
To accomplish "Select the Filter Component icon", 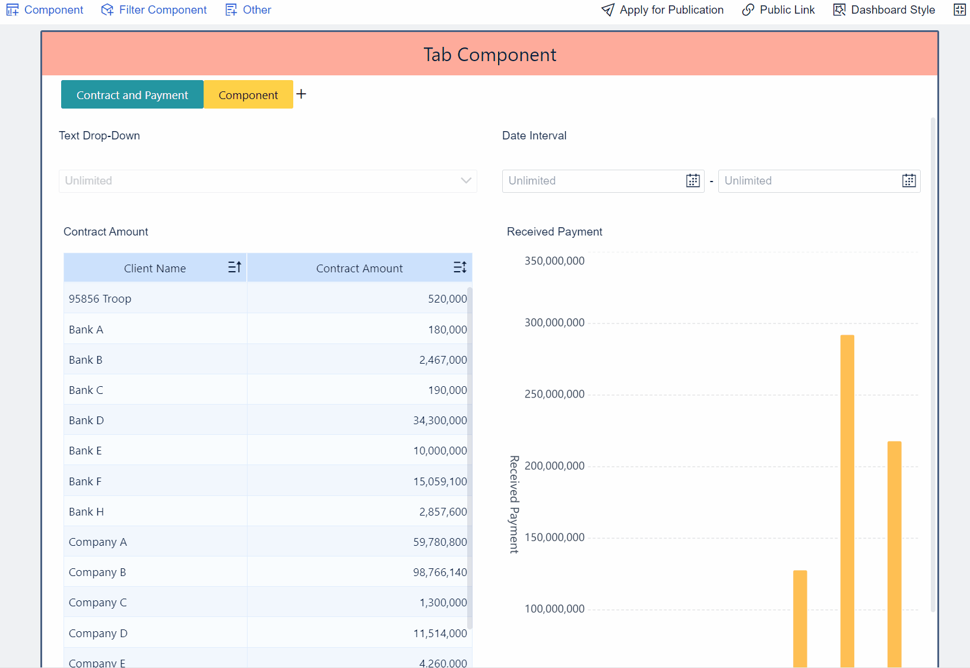I will 107,9.
